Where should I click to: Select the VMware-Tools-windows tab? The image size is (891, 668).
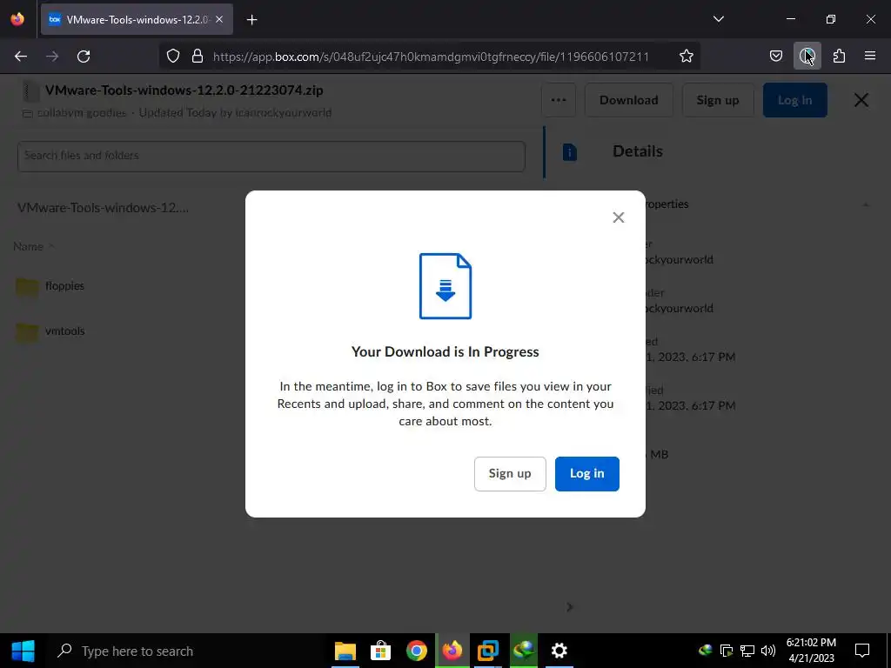(137, 19)
